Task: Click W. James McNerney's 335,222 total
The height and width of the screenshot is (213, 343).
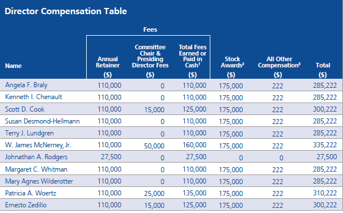Action: tap(325, 145)
